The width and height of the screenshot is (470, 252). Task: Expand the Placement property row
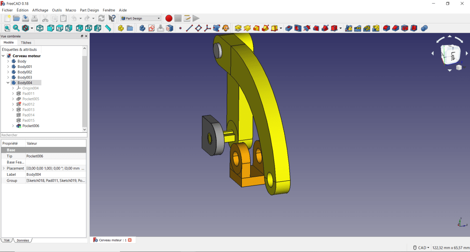4,168
